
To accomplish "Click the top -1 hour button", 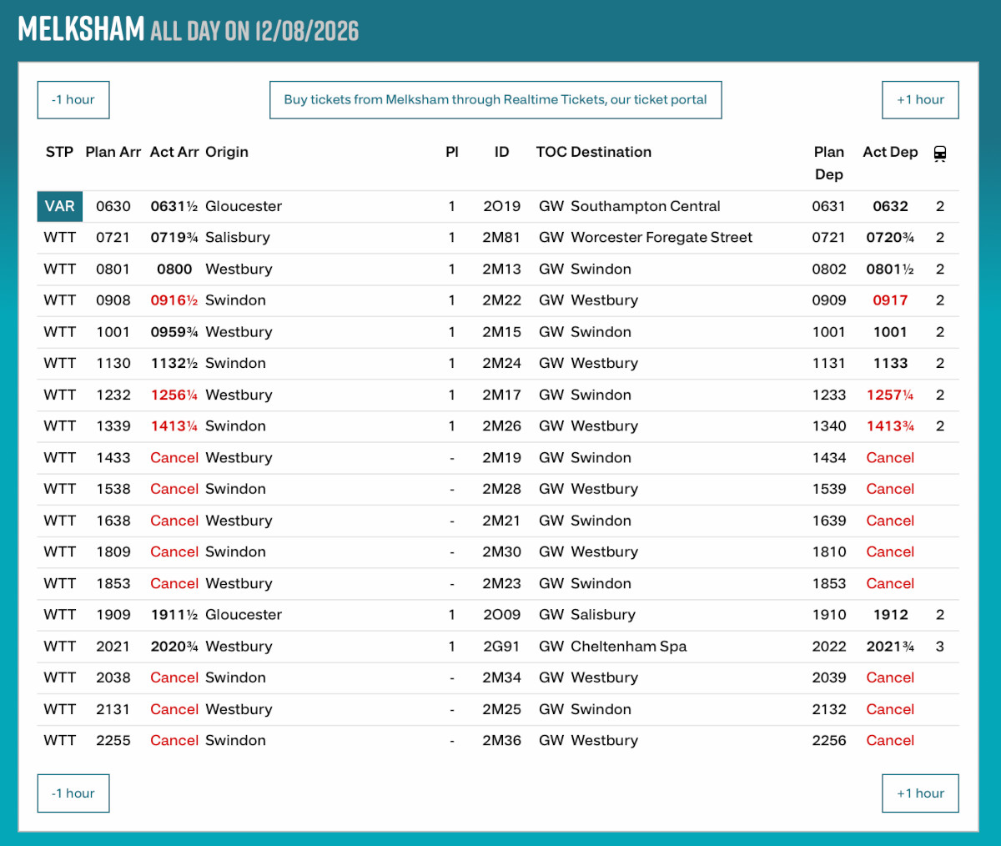I will (73, 100).
